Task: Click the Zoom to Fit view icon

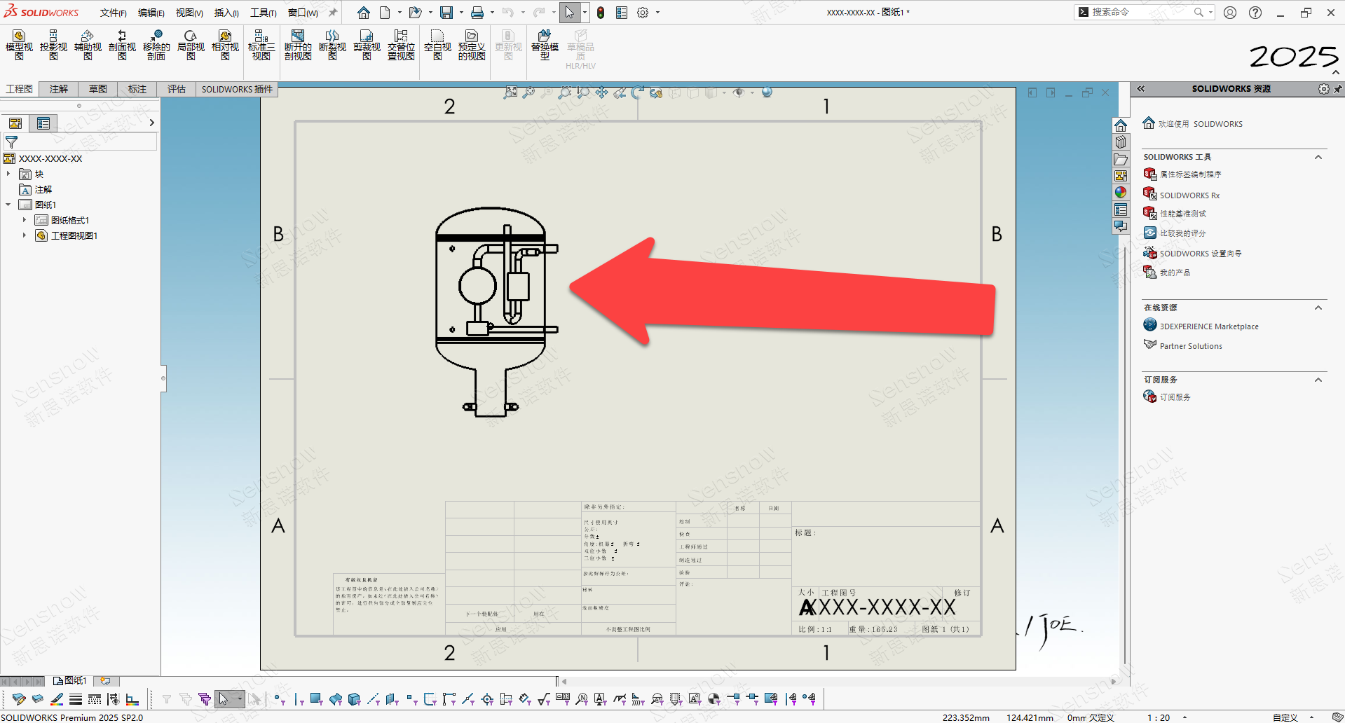Action: coord(510,92)
